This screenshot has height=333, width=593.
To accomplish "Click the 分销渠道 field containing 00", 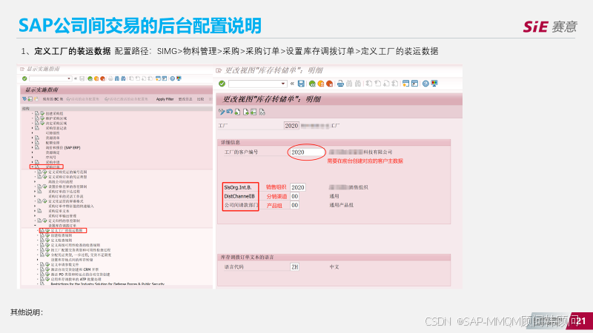I will point(294,196).
